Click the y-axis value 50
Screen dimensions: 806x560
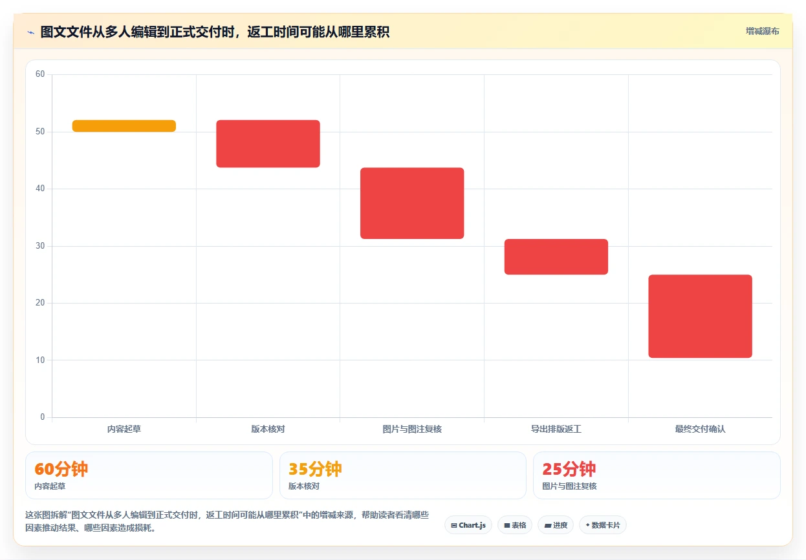click(x=40, y=132)
